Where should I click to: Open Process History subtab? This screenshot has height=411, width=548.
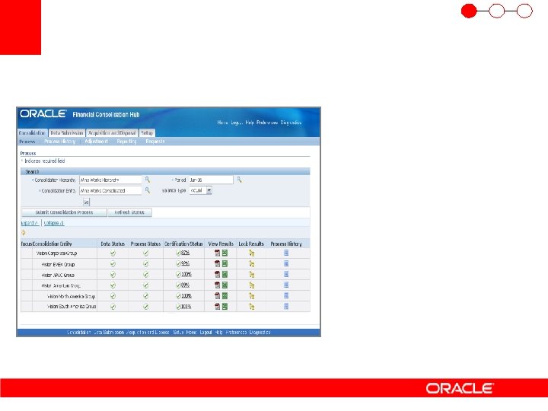[x=60, y=142]
